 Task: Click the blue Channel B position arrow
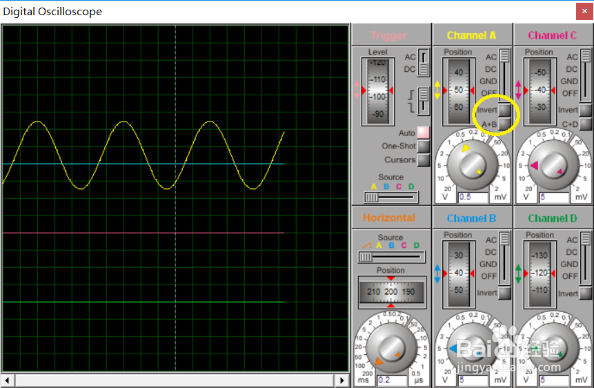click(437, 273)
